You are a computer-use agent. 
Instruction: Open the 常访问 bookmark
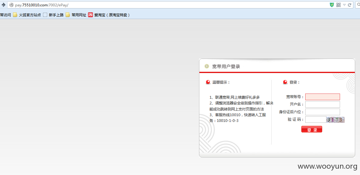click(5, 15)
